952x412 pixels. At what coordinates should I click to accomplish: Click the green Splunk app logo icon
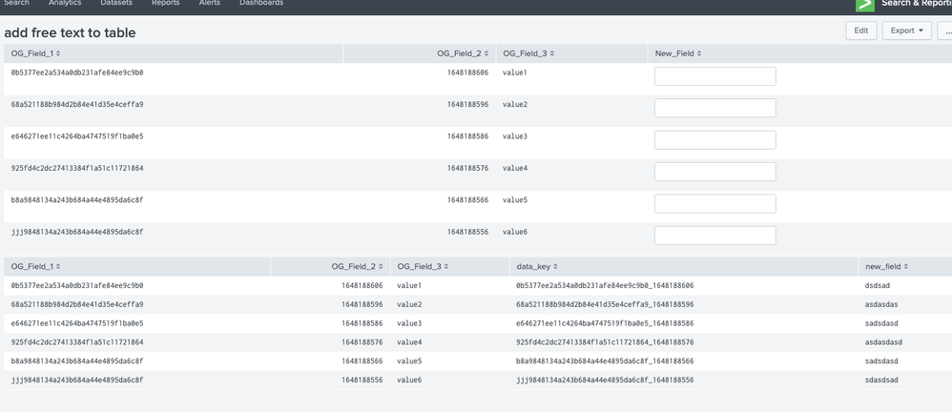pyautogui.click(x=865, y=5)
